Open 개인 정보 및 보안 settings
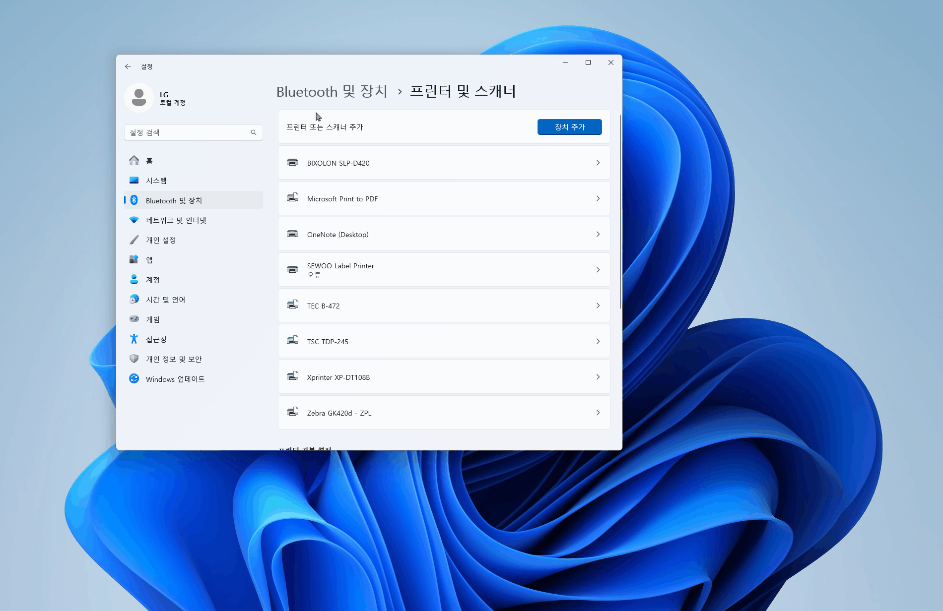The height and width of the screenshot is (611, 943). [194, 359]
